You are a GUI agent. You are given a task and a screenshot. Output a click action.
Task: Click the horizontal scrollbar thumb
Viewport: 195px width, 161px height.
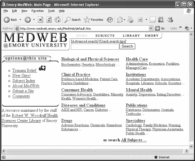point(95,151)
